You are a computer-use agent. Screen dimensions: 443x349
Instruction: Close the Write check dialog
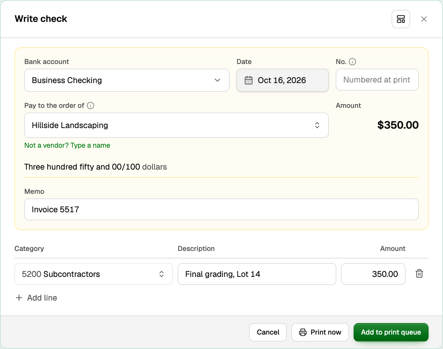point(424,19)
